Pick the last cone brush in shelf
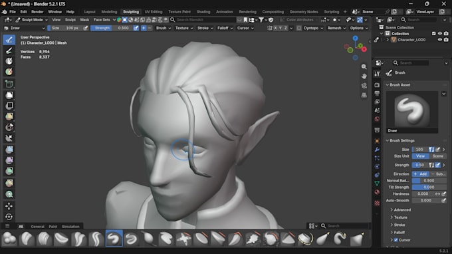 (x=357, y=239)
